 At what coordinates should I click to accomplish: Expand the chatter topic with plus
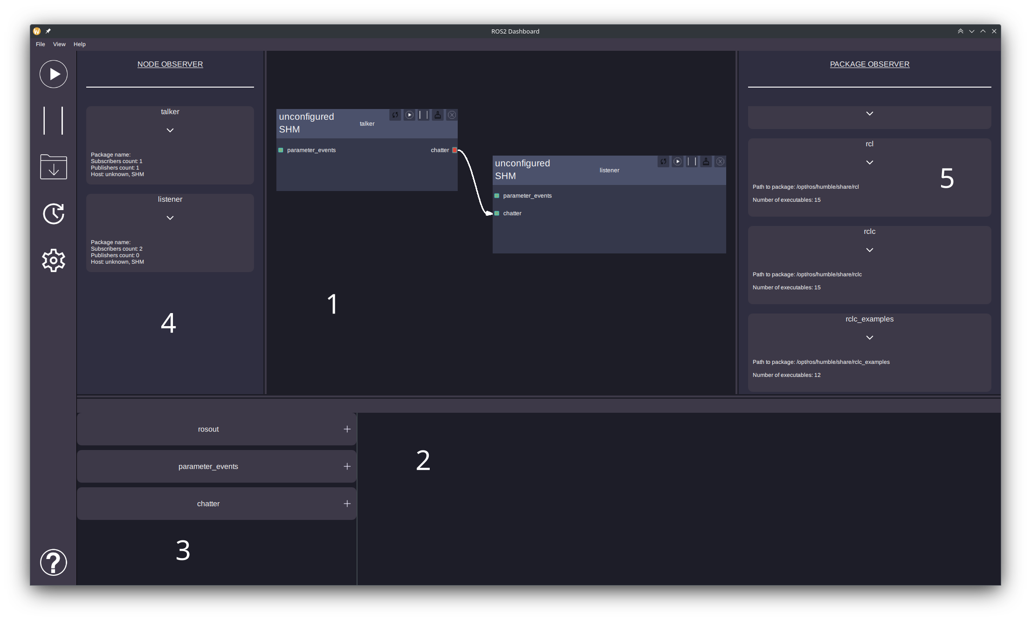tap(347, 504)
